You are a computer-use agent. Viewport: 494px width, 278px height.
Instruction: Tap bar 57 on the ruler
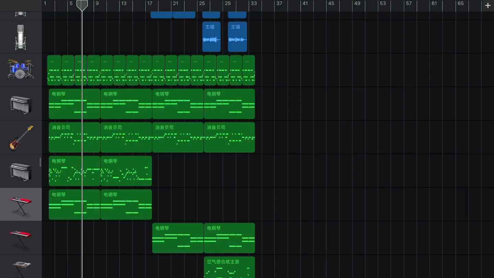(409, 3)
